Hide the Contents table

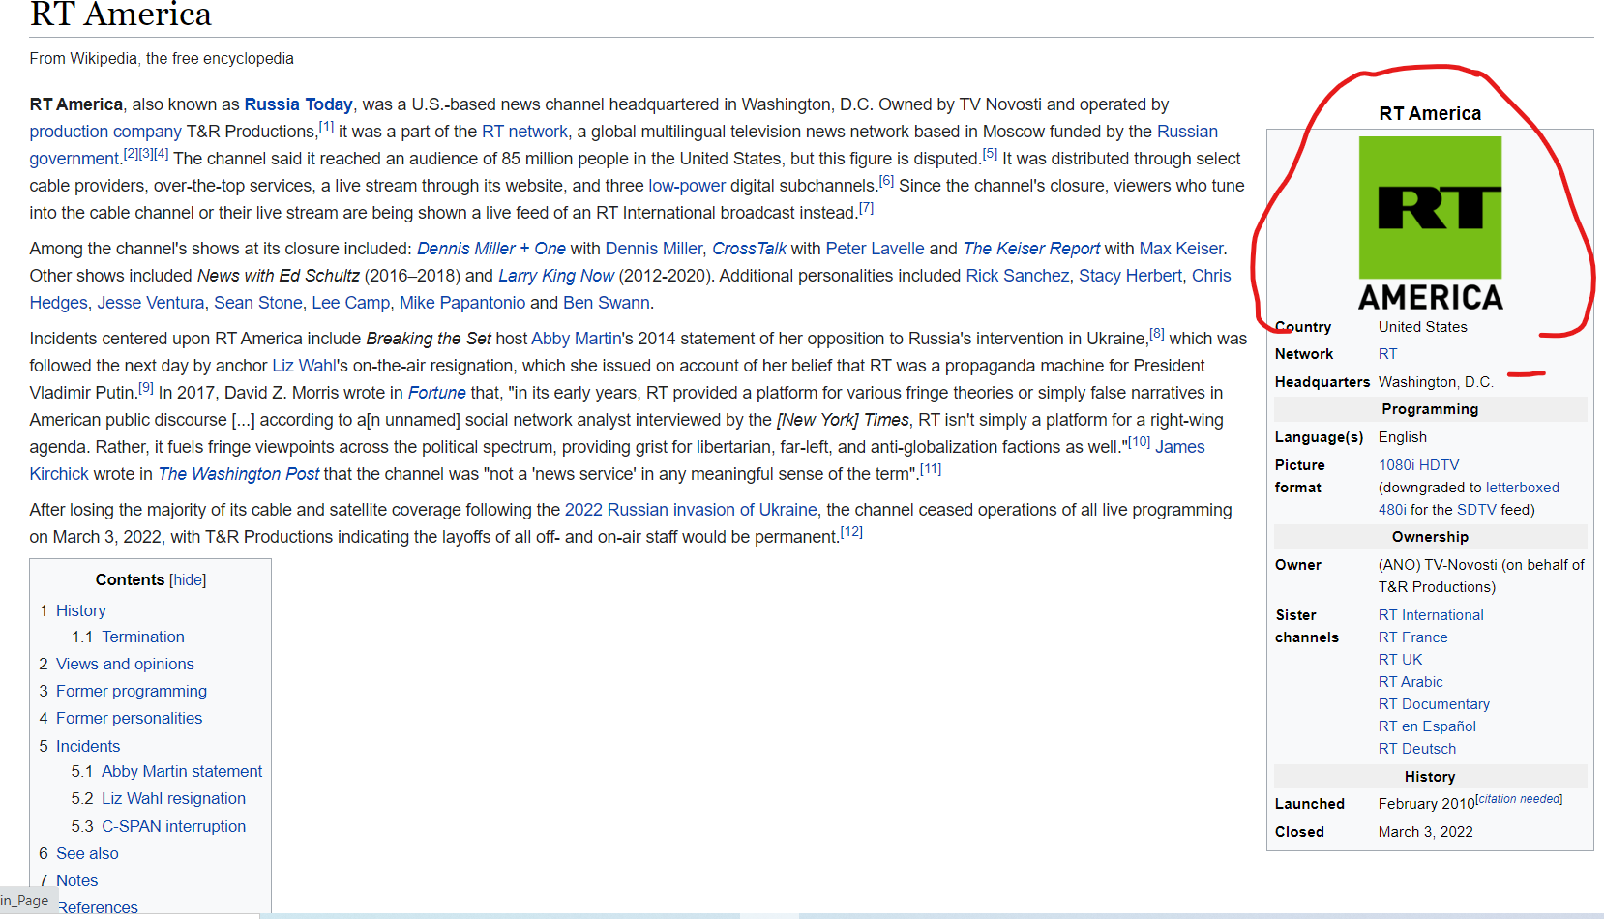[188, 579]
